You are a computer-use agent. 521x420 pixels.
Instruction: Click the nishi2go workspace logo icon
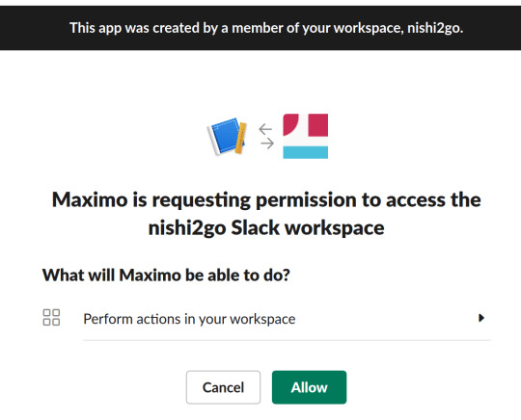[305, 136]
